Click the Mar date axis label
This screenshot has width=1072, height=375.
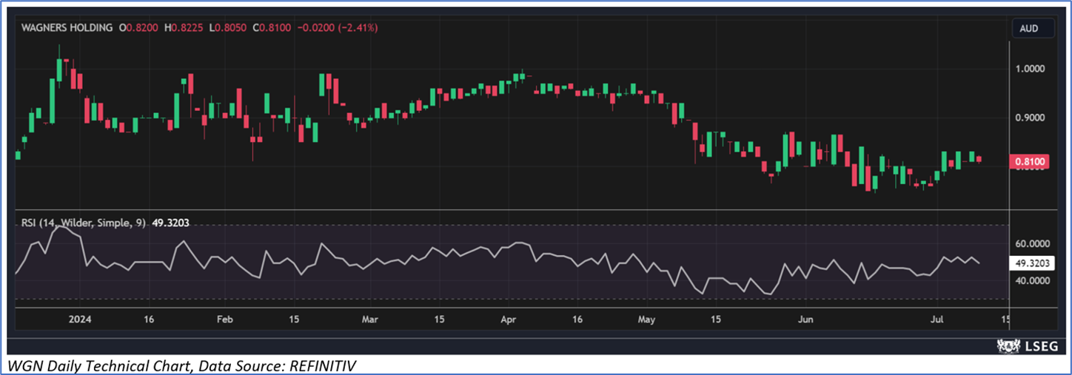[369, 320]
